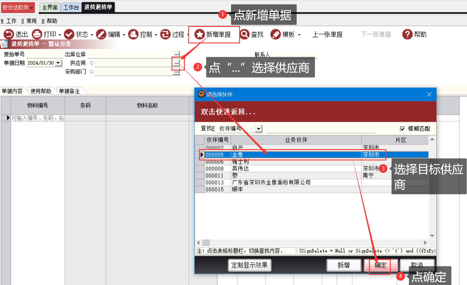Click the 供应商 ellipsis lookup button
The width and height of the screenshot is (467, 285).
coord(176,63)
